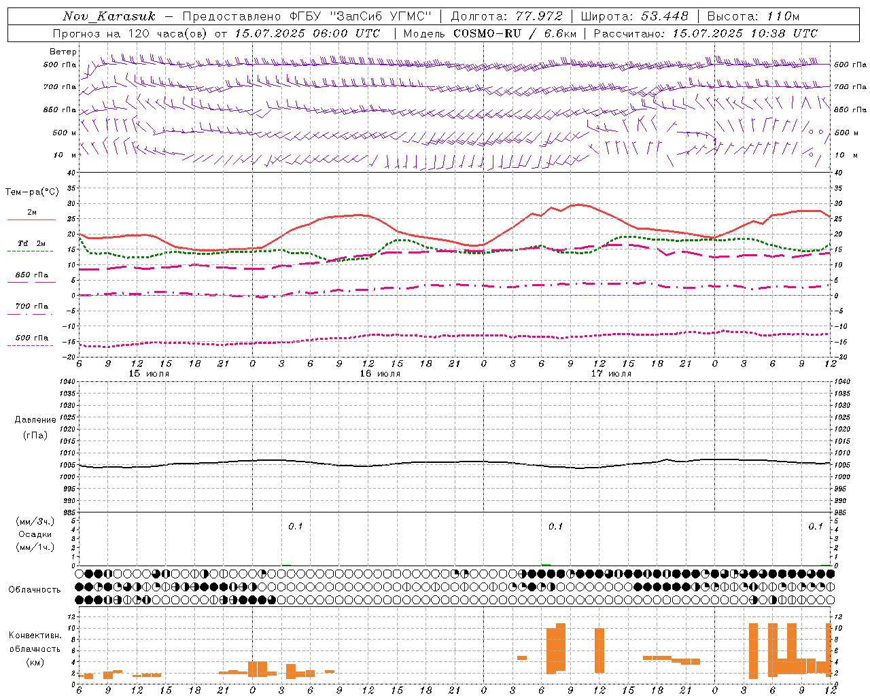Click tallest orange convective bar near 17 июля 12h
870x696 pixels.
599,650
